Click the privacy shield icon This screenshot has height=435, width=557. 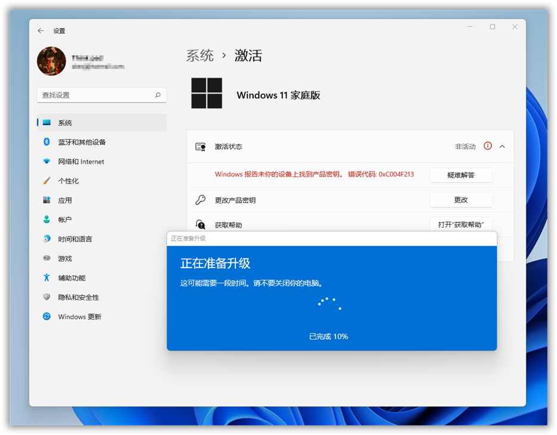[46, 297]
